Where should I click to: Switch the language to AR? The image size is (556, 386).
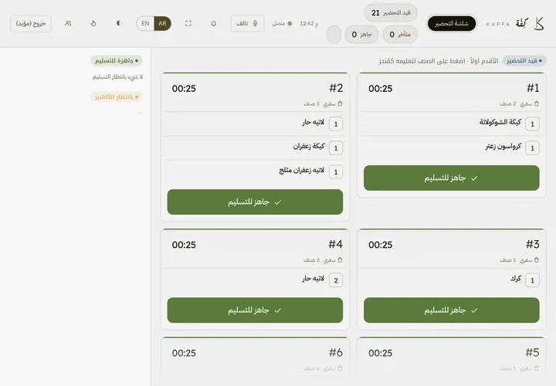[x=162, y=23]
